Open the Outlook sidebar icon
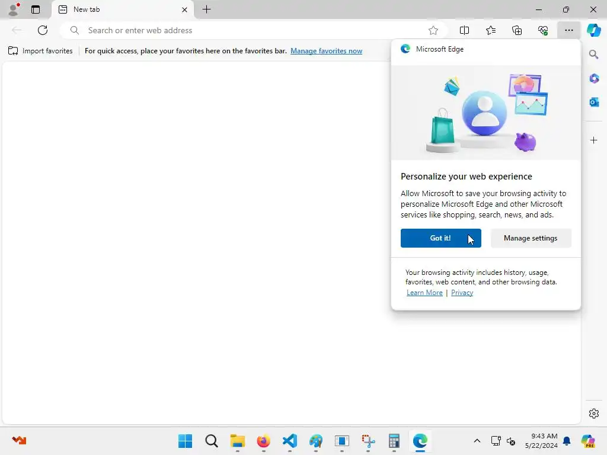Image resolution: width=607 pixels, height=455 pixels. (x=594, y=102)
